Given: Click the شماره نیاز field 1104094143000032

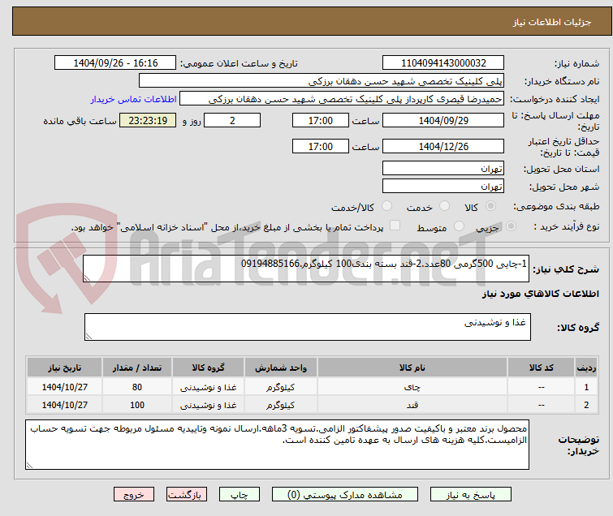Looking at the screenshot, I should [443, 63].
